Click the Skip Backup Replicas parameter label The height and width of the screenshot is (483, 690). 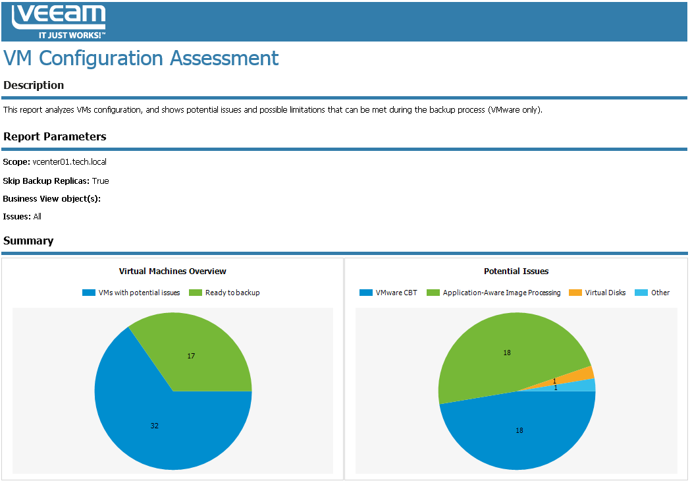[x=46, y=181]
